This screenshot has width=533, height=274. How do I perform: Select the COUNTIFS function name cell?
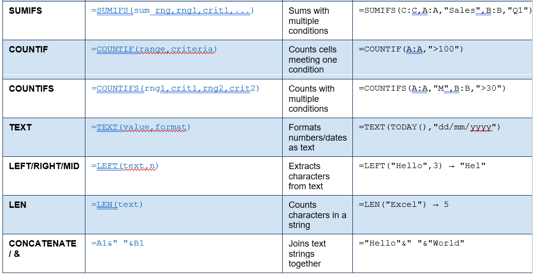click(x=44, y=99)
